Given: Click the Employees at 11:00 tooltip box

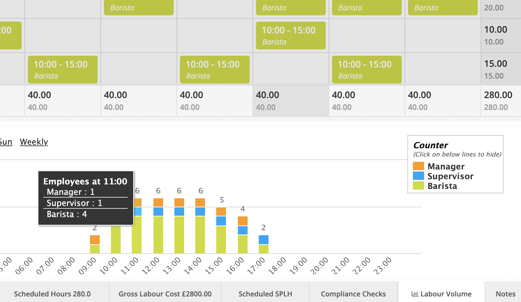Looking at the screenshot, I should click(x=86, y=198).
